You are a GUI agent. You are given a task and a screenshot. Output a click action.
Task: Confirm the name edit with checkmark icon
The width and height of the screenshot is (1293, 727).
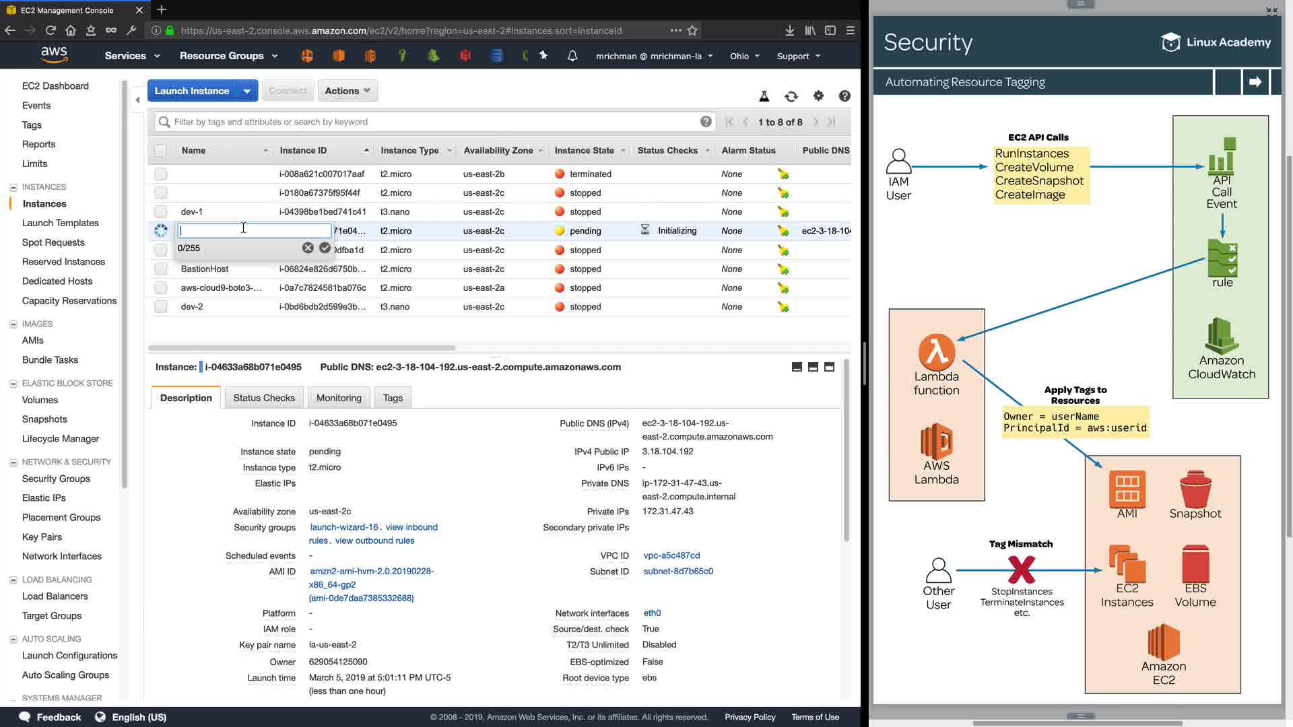pos(325,248)
